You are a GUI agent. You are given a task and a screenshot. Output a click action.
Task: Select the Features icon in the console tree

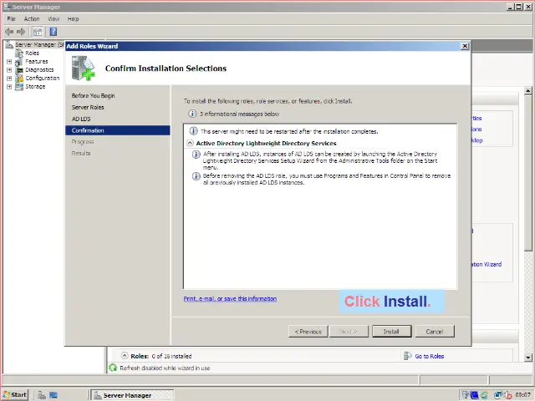(19, 62)
